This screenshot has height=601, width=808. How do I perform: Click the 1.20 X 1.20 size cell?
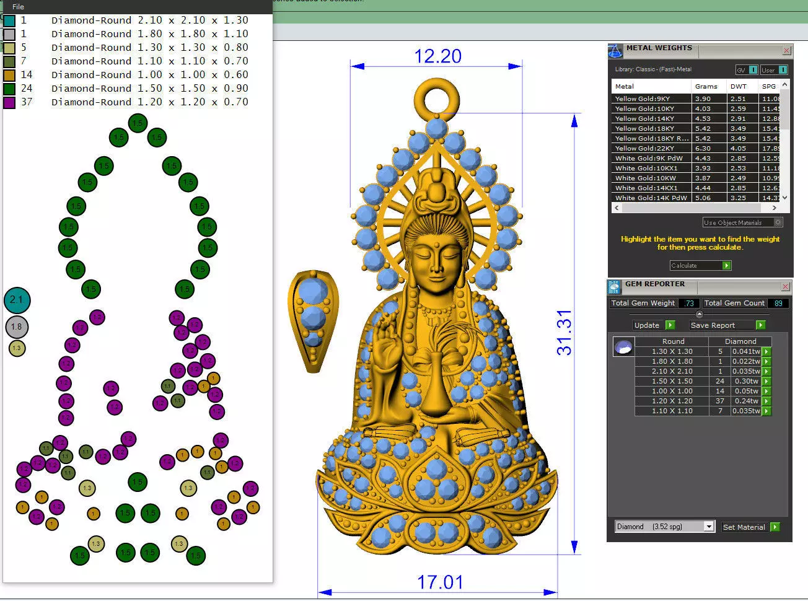672,401
